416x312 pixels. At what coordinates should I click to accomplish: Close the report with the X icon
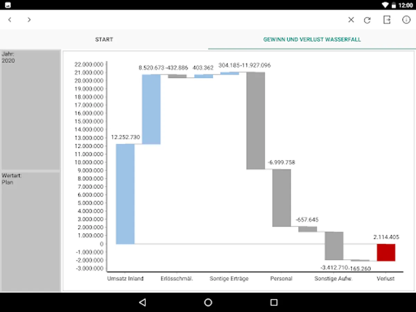351,20
